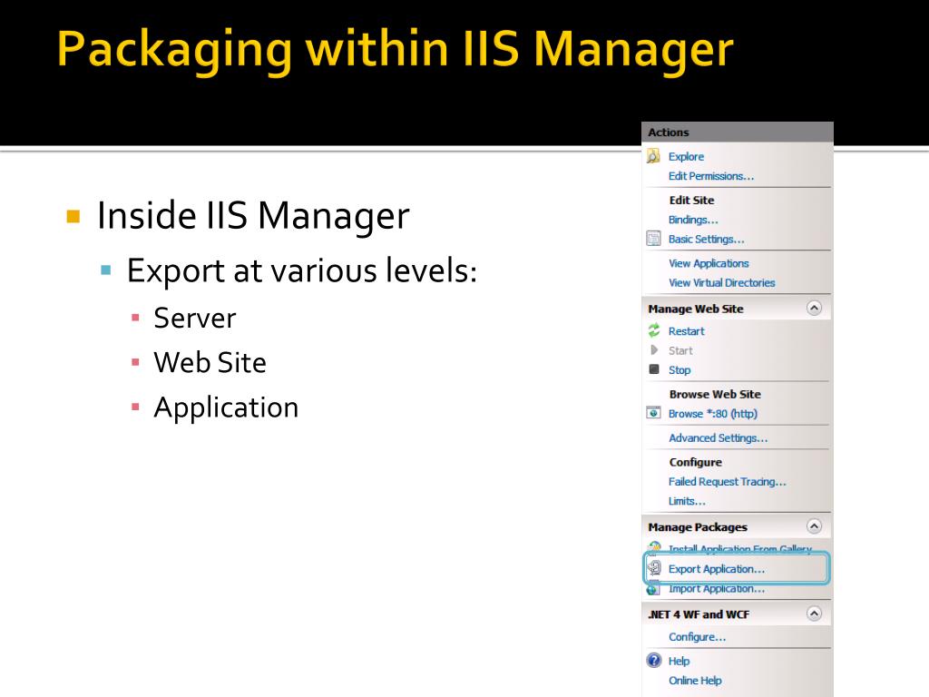
Task: Open Advanced Settings link
Action: pos(719,438)
